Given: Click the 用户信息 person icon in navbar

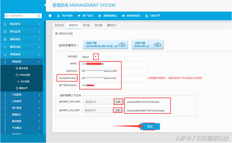Looking at the screenshot, I should 58,16.
